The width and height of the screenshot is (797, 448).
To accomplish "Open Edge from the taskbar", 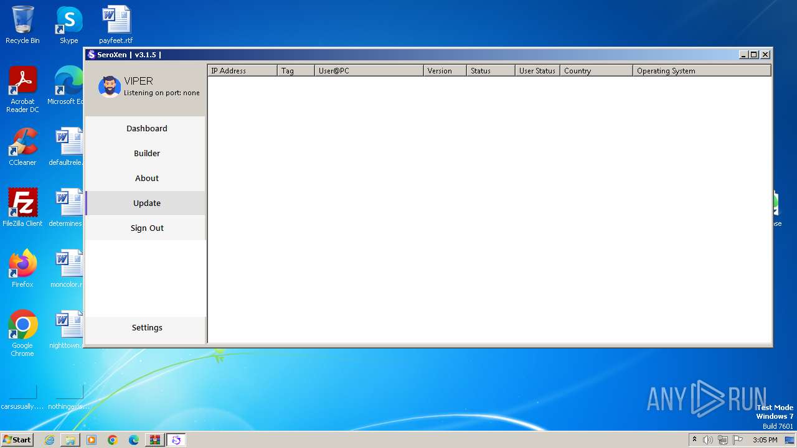I will (x=134, y=440).
